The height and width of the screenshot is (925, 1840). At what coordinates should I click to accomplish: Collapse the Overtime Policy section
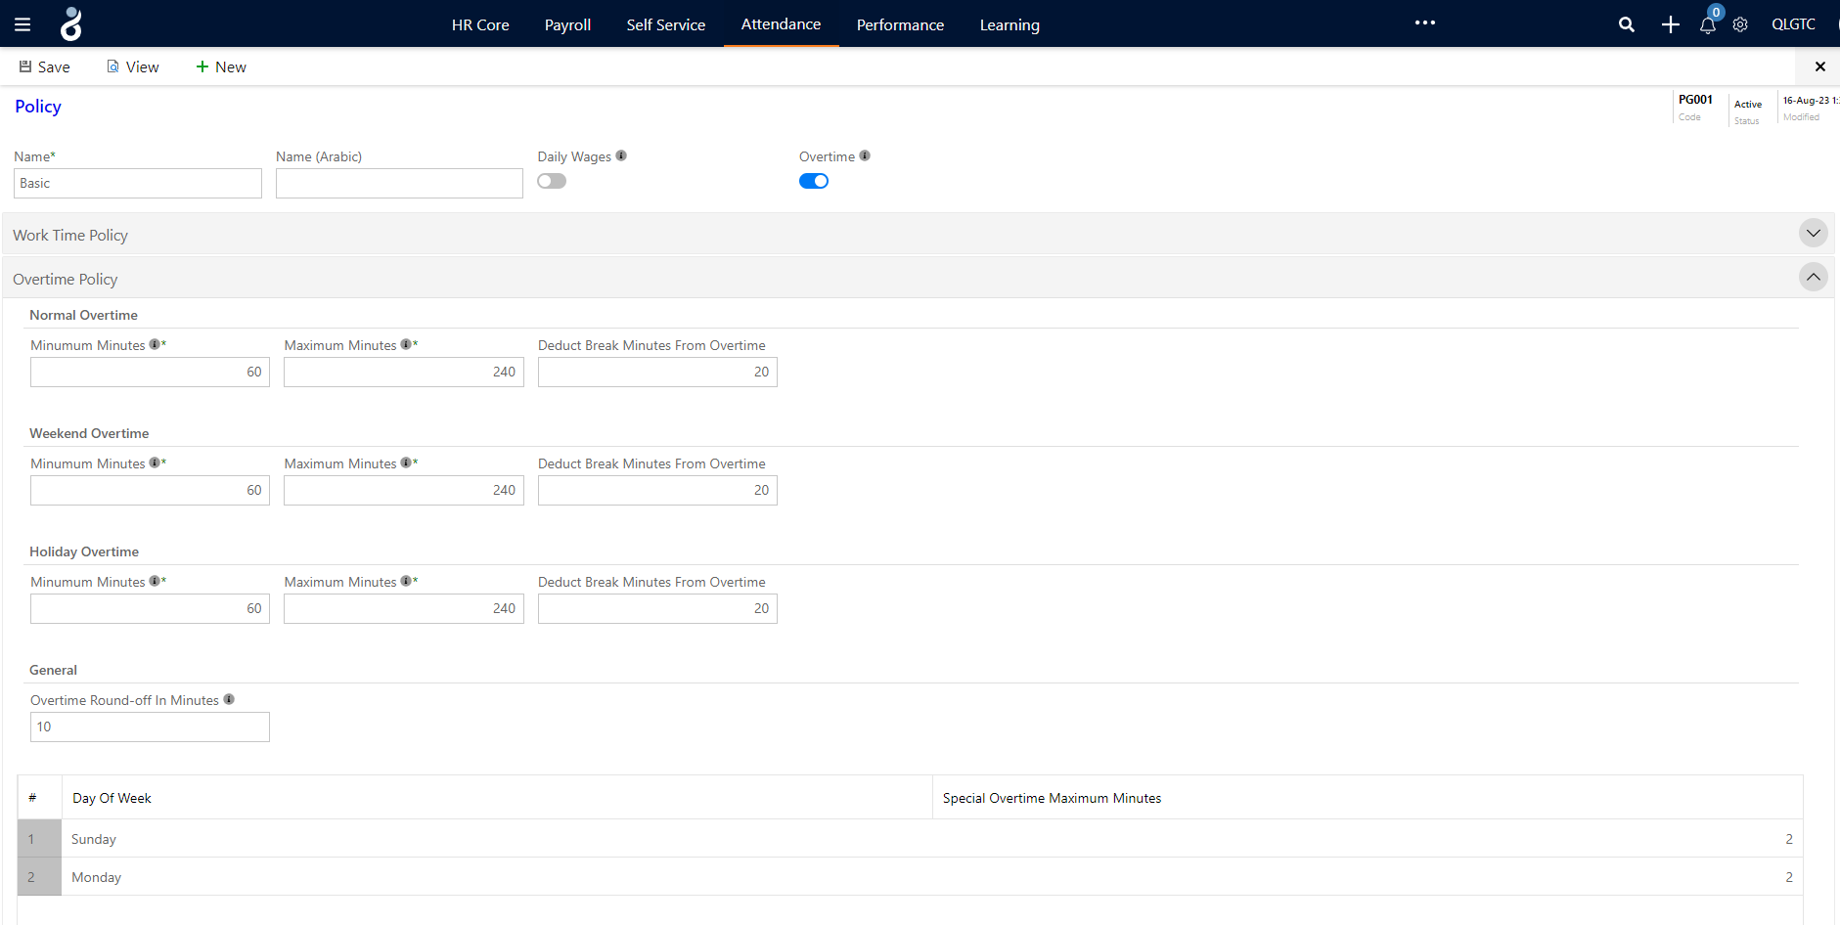coord(1813,277)
